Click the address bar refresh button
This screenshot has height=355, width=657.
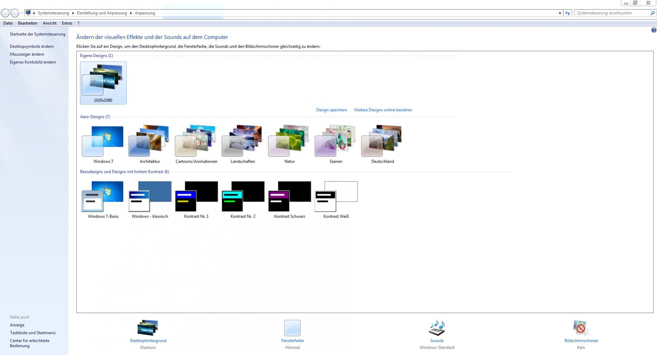(568, 13)
